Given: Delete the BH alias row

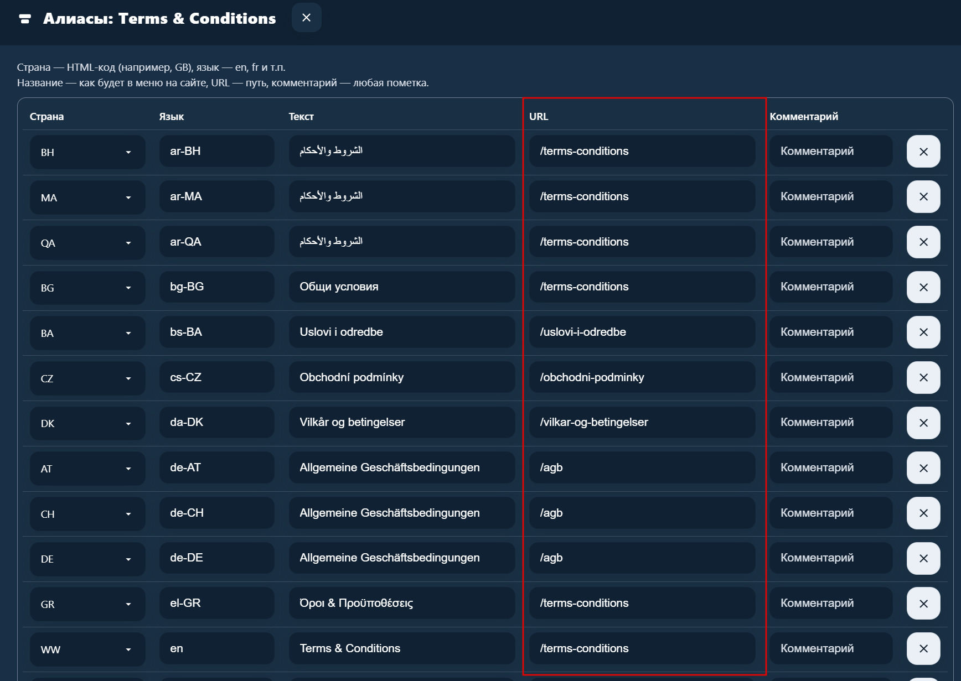Looking at the screenshot, I should pyautogui.click(x=923, y=152).
